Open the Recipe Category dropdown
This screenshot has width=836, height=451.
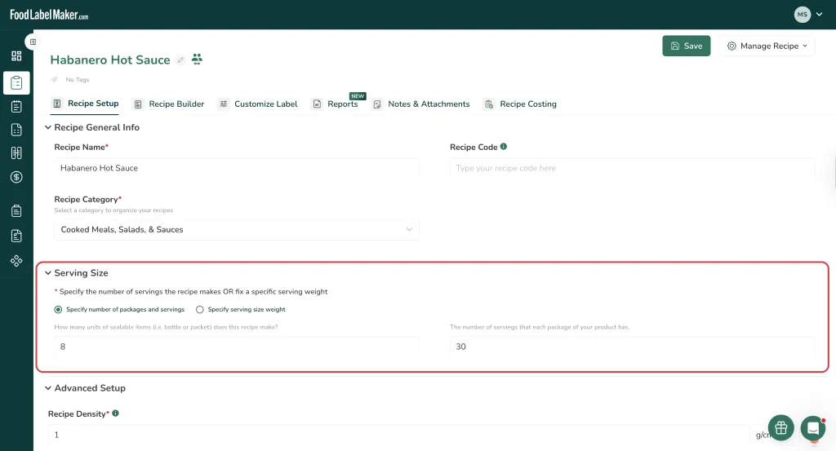[237, 229]
